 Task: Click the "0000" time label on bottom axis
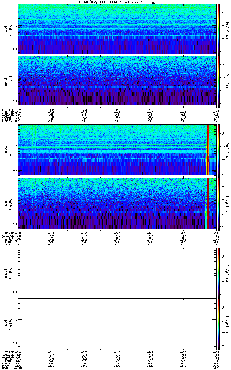point(216,365)
